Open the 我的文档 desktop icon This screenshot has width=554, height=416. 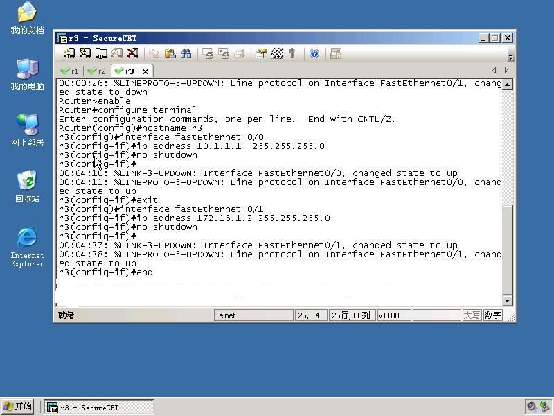(x=27, y=18)
